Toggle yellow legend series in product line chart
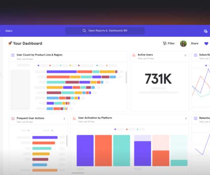This screenshot has width=210, height=175. point(70,65)
